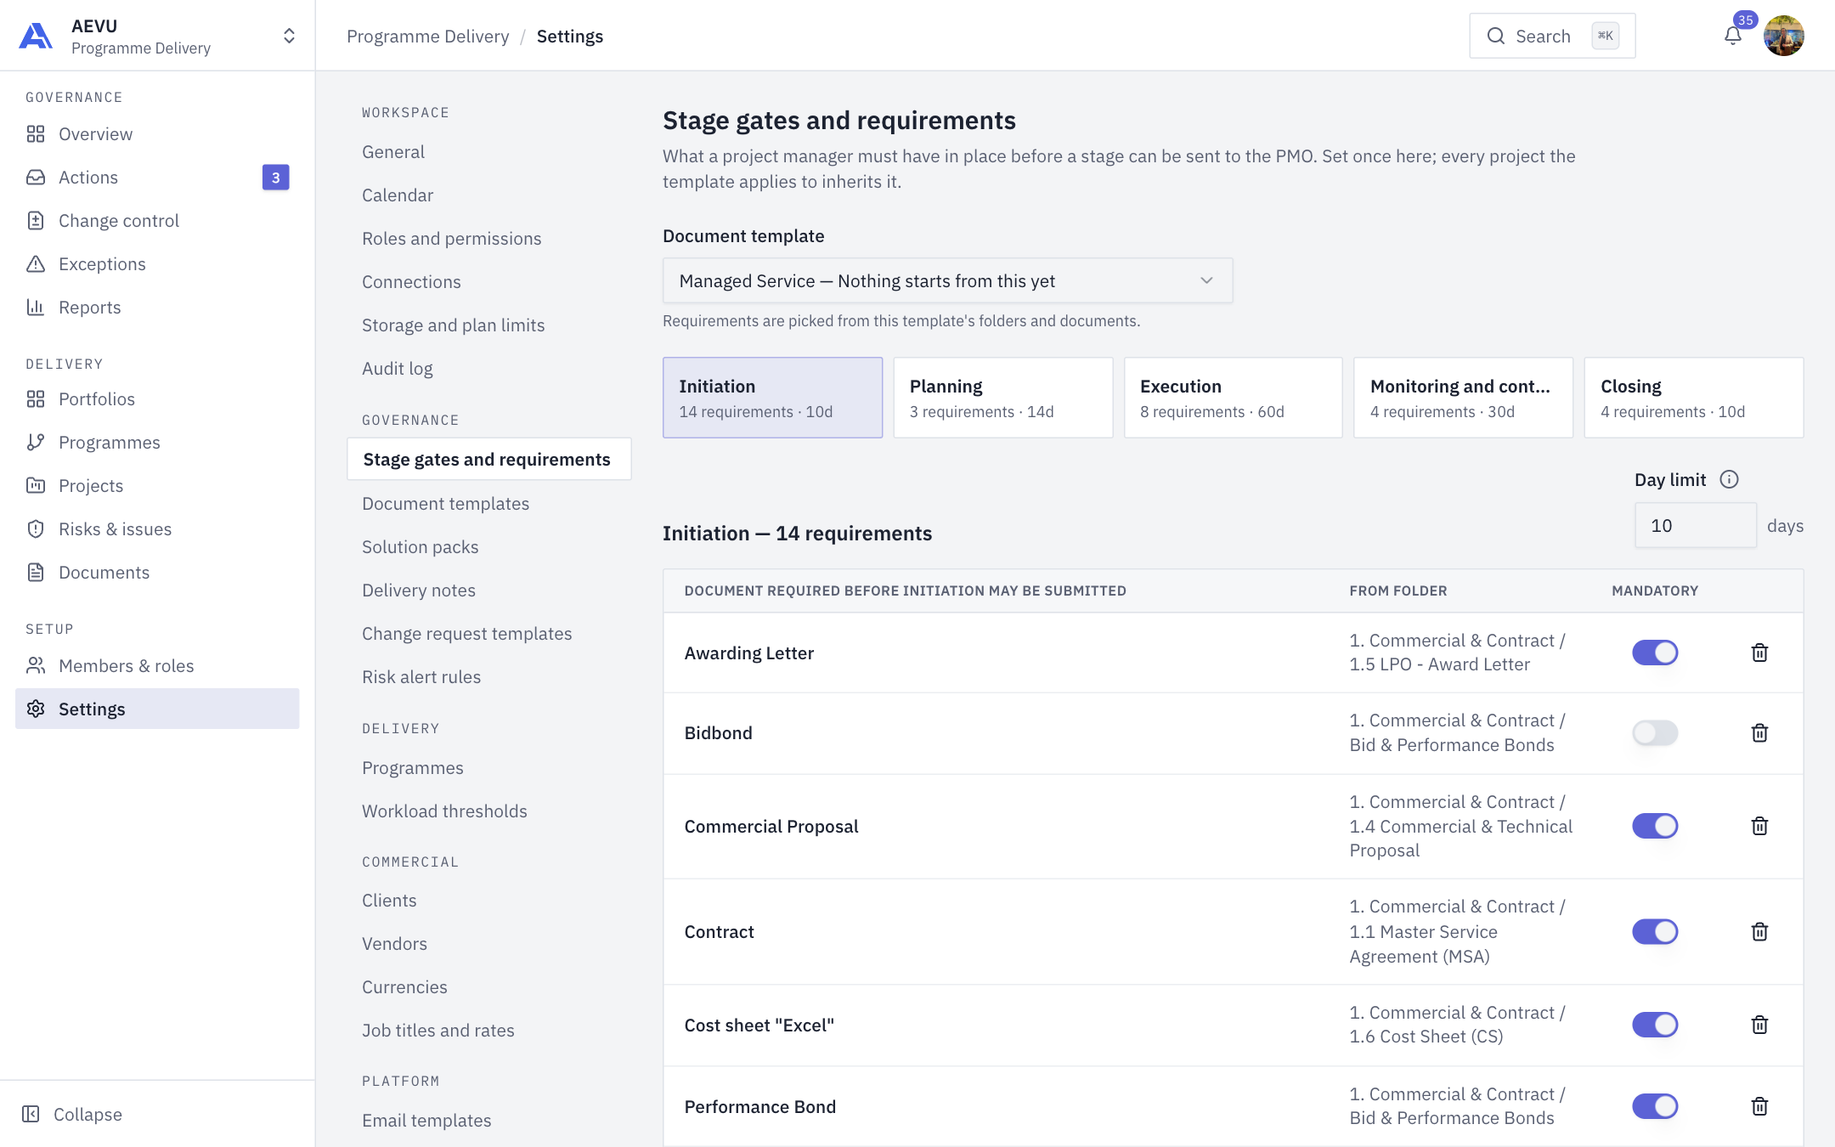Click the Reports chart icon
This screenshot has width=1835, height=1147.
click(x=36, y=307)
